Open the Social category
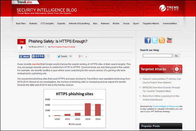 coord(126,23)
